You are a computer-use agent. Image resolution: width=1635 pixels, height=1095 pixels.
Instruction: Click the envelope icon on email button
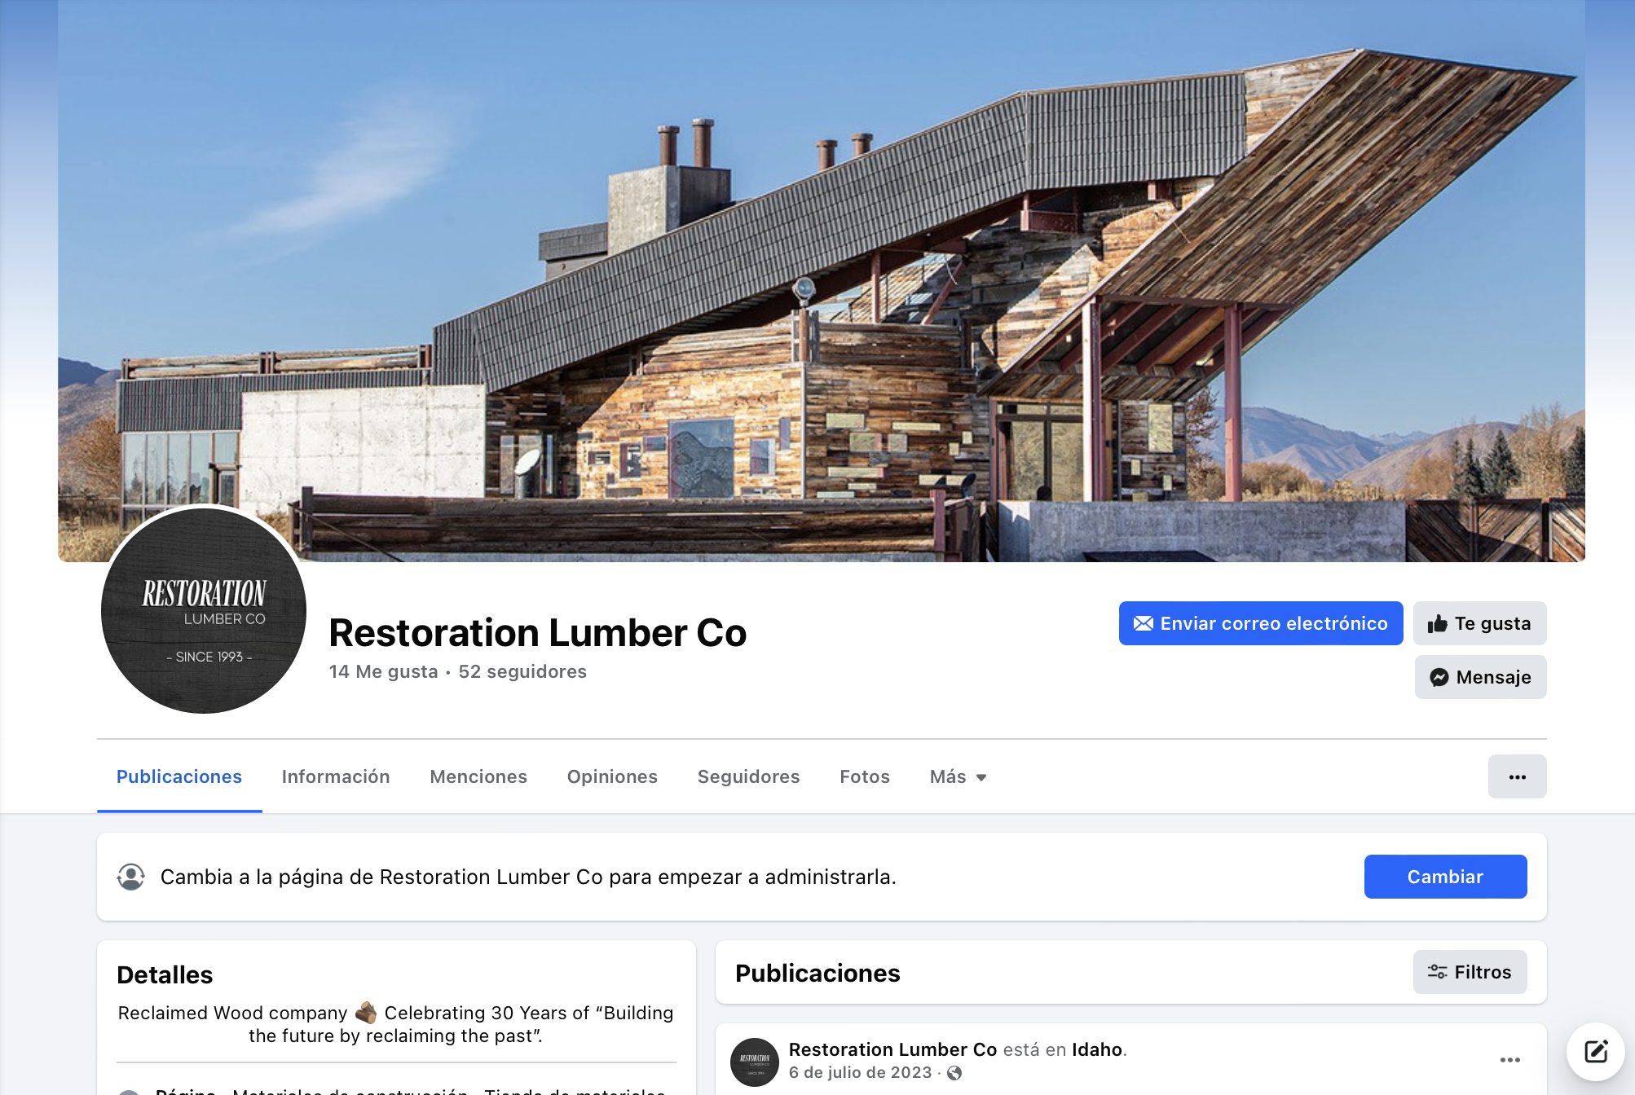(1144, 624)
